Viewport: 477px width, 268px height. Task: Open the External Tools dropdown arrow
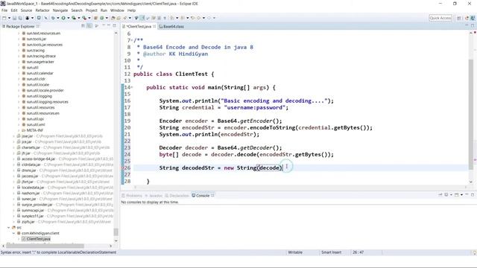89,18
